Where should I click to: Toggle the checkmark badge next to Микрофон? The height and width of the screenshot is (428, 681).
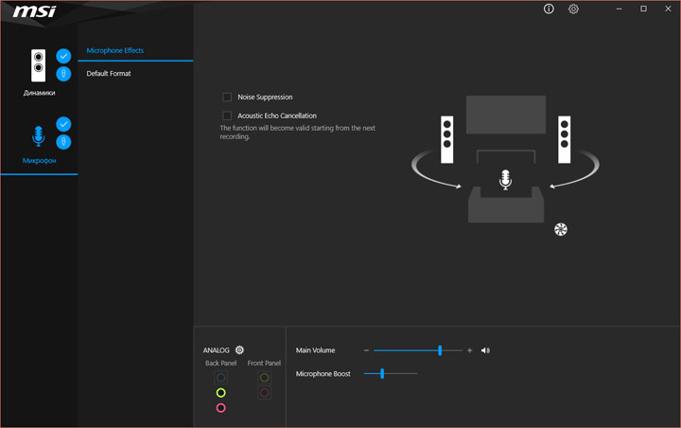[x=63, y=124]
